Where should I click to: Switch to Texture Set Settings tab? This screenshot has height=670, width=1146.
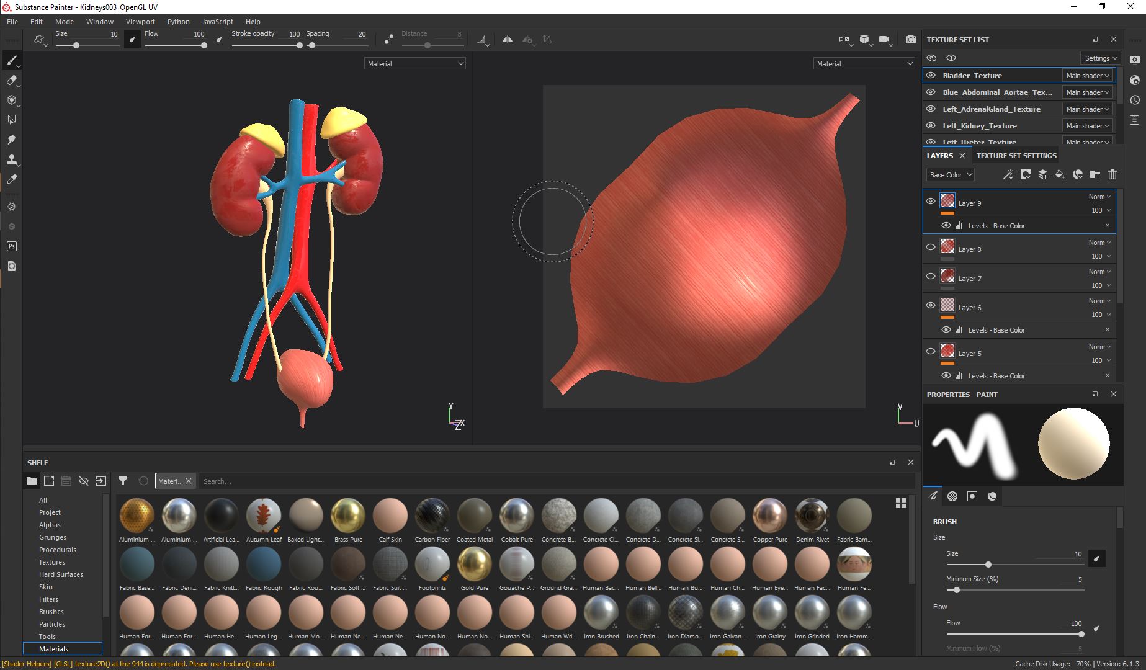[x=1016, y=156]
